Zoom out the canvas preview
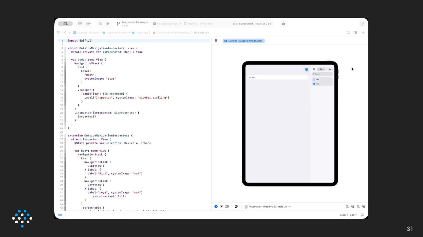 (x=347, y=207)
